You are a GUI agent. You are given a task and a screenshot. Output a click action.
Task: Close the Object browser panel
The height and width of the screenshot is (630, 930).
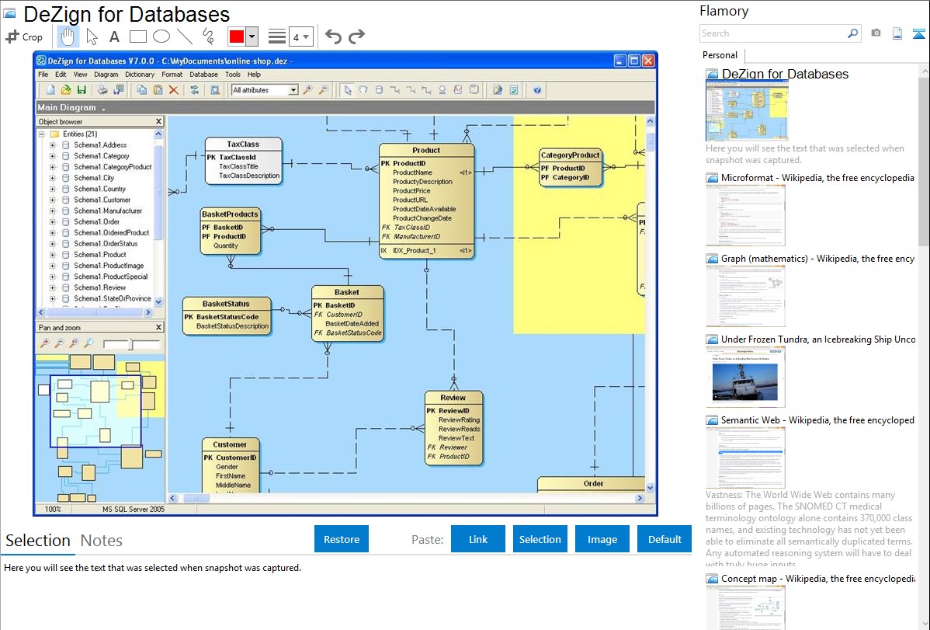(x=158, y=121)
